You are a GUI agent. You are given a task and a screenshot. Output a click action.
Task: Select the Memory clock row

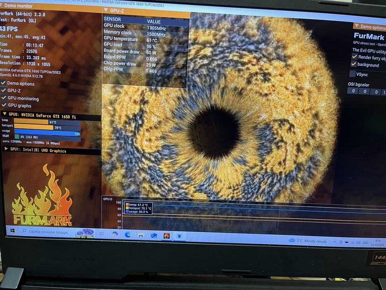[x=146, y=33]
